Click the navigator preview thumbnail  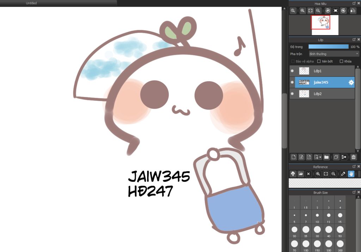point(325,25)
